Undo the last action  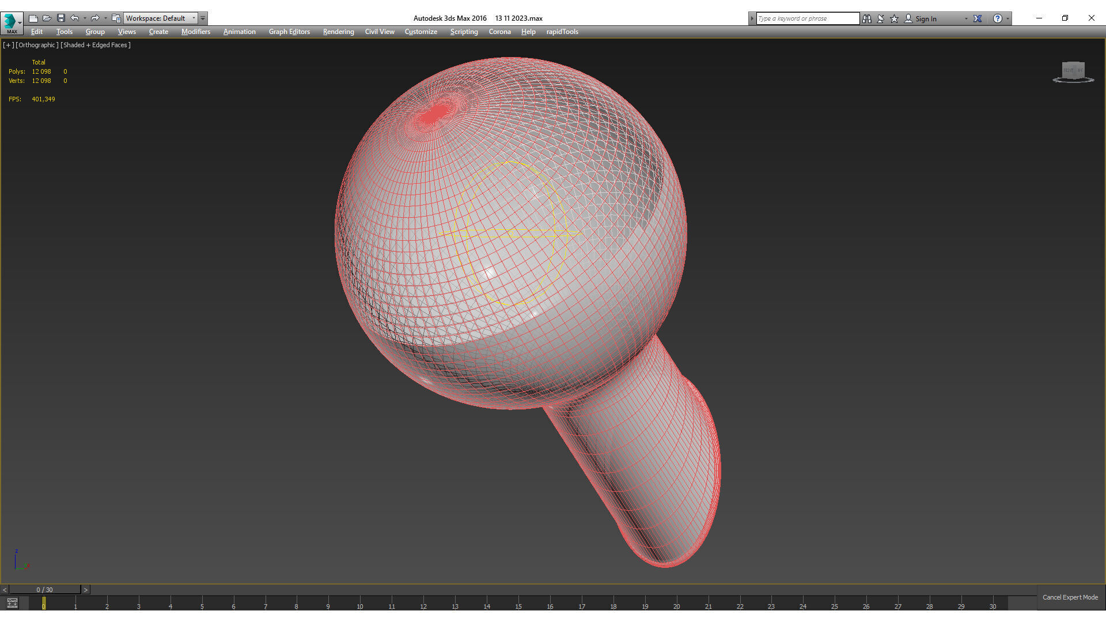pyautogui.click(x=75, y=18)
